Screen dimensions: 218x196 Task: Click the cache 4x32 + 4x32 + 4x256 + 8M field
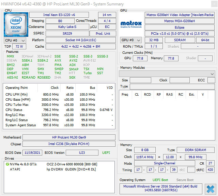pyautogui.click(x=81, y=47)
